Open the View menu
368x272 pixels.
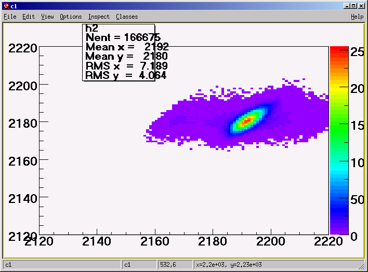pyautogui.click(x=47, y=17)
